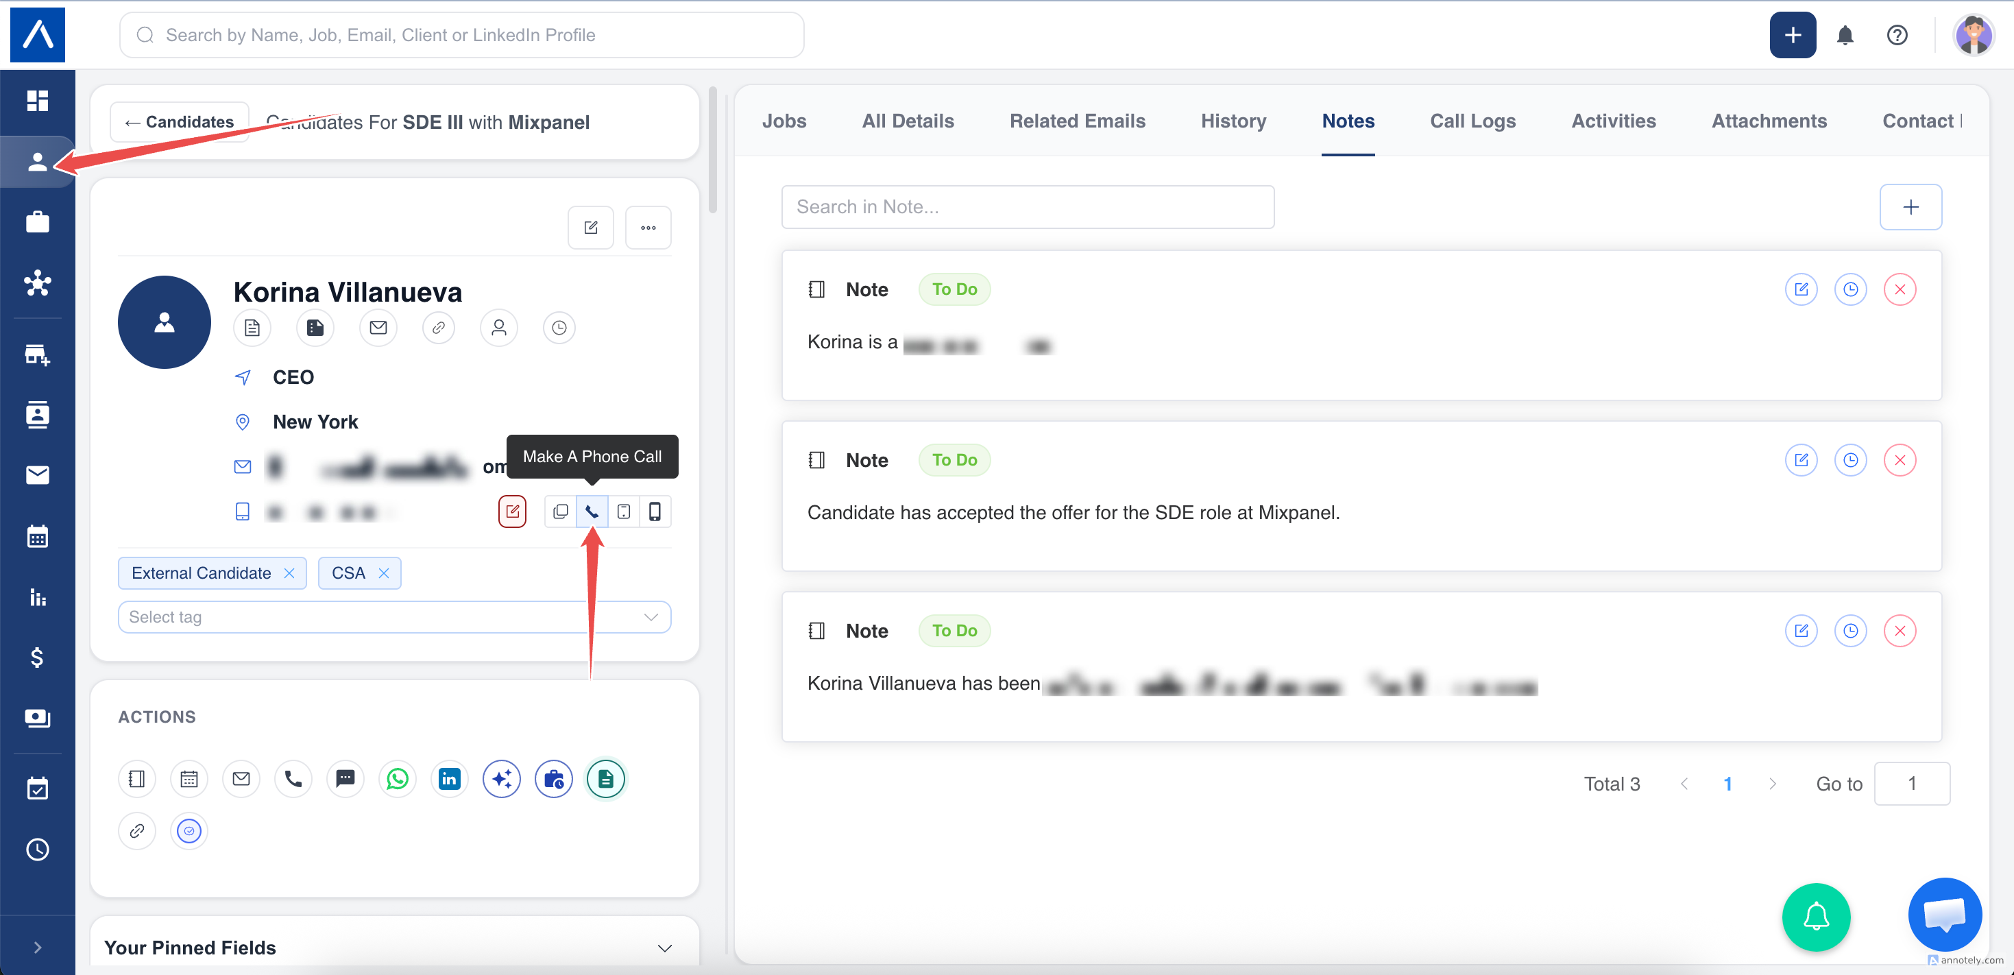Edit the candidate profile with pencil button

point(591,228)
